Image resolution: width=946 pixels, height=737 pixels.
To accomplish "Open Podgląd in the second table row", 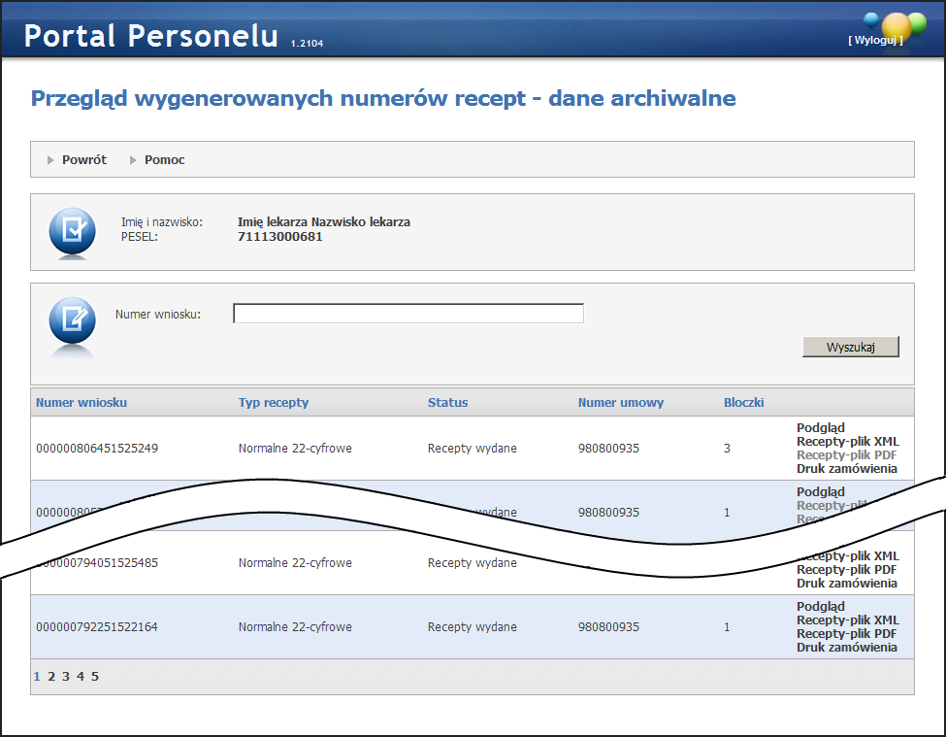I will pyautogui.click(x=821, y=491).
